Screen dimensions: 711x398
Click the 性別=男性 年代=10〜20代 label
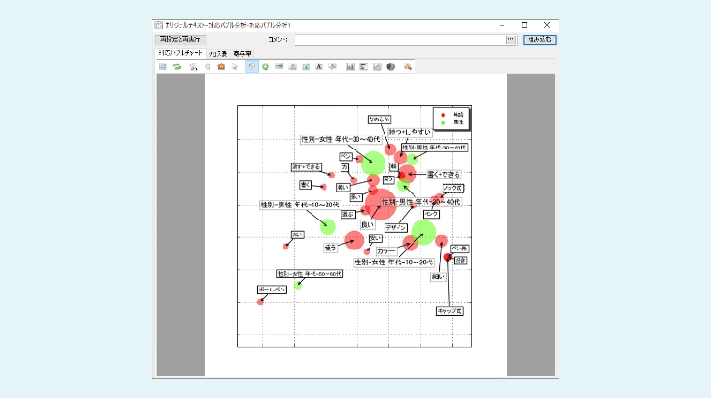(299, 205)
